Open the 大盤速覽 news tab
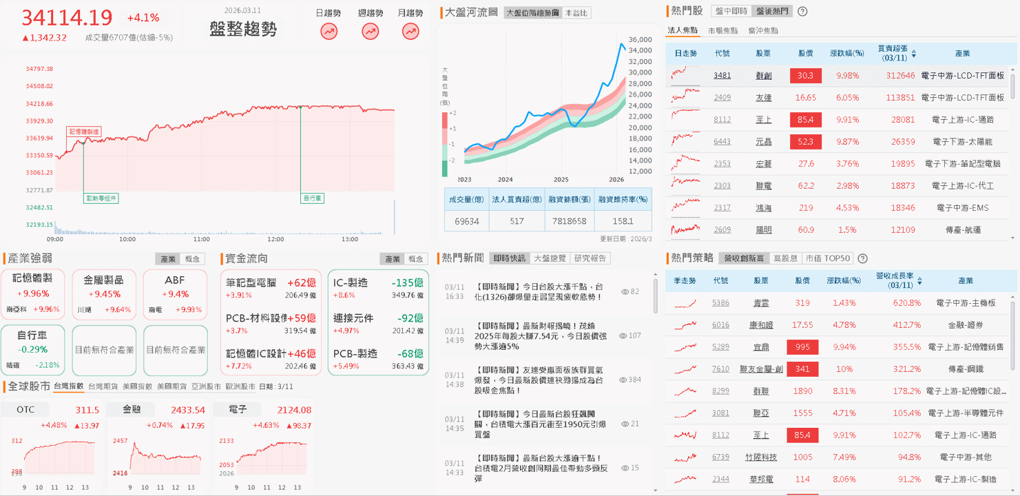Image resolution: width=1020 pixels, height=496 pixels. (x=550, y=258)
